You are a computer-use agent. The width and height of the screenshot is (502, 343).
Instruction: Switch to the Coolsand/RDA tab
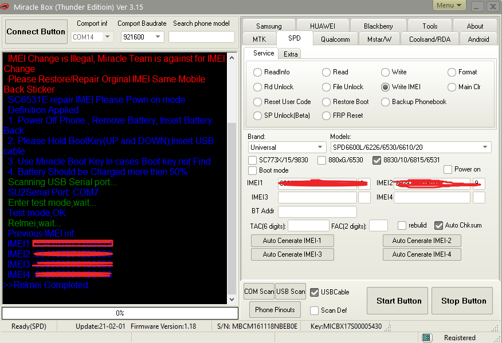(x=430, y=39)
